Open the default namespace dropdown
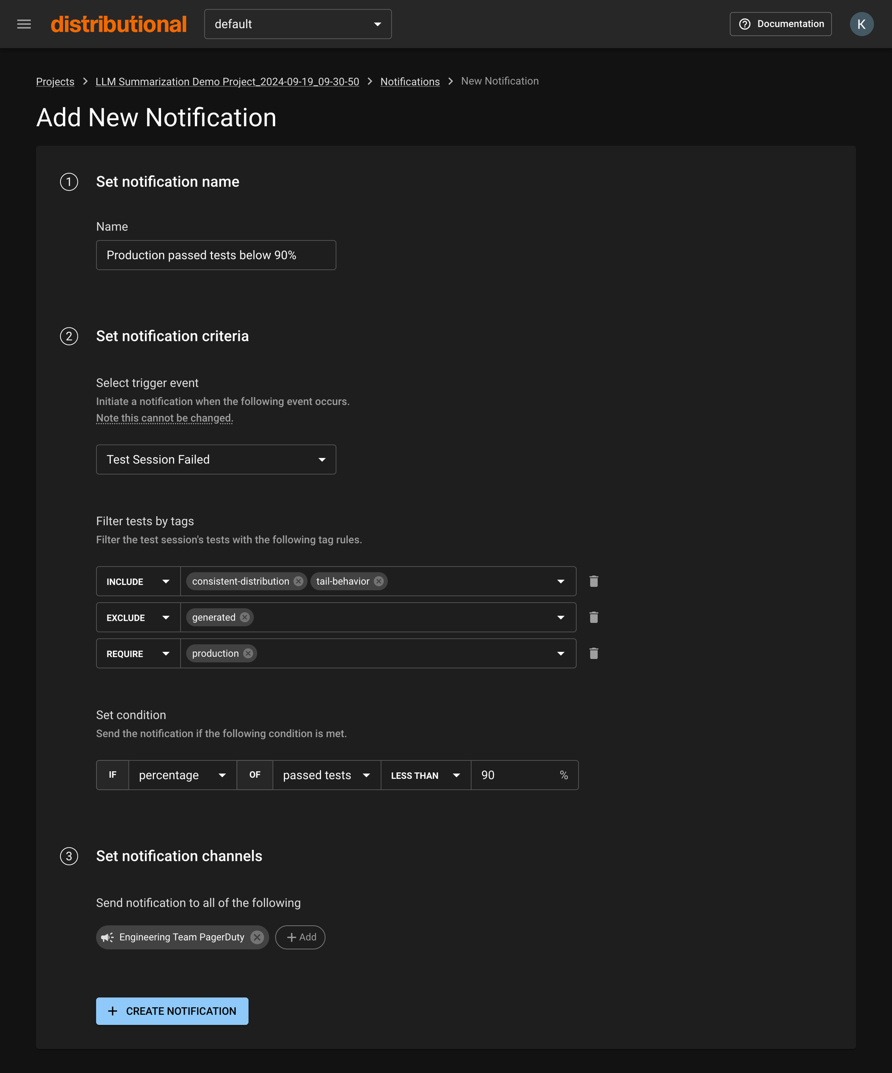The image size is (892, 1073). [298, 24]
